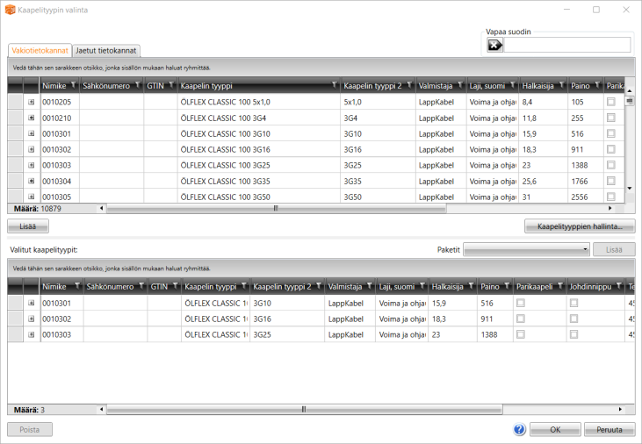Open Nimike filter in upper table
This screenshot has width=642, height=444.
point(74,86)
